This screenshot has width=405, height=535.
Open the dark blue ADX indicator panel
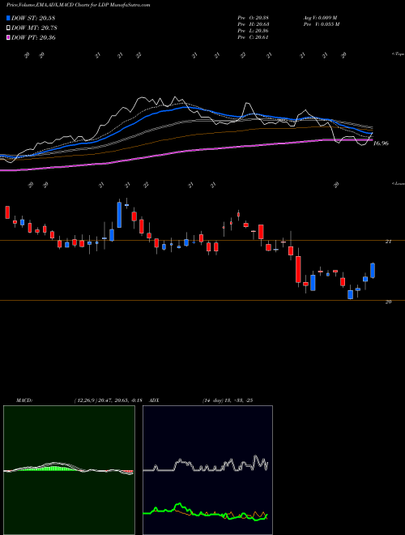pos(207,470)
